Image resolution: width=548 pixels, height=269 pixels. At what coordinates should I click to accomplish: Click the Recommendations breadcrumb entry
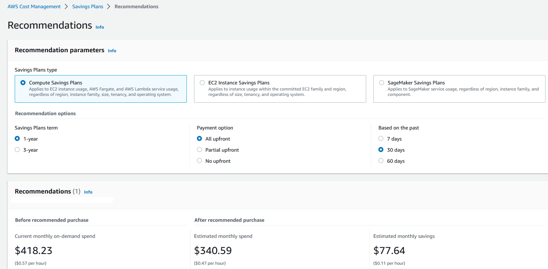136,6
